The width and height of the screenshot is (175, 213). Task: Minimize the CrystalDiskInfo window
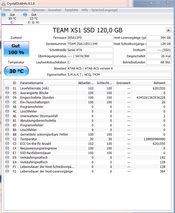coord(151,3)
